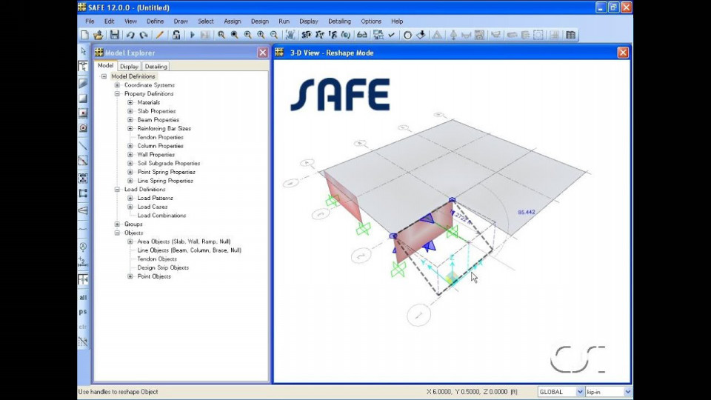Select Line Objects (Beam, Column, Brace, Null)

point(190,250)
